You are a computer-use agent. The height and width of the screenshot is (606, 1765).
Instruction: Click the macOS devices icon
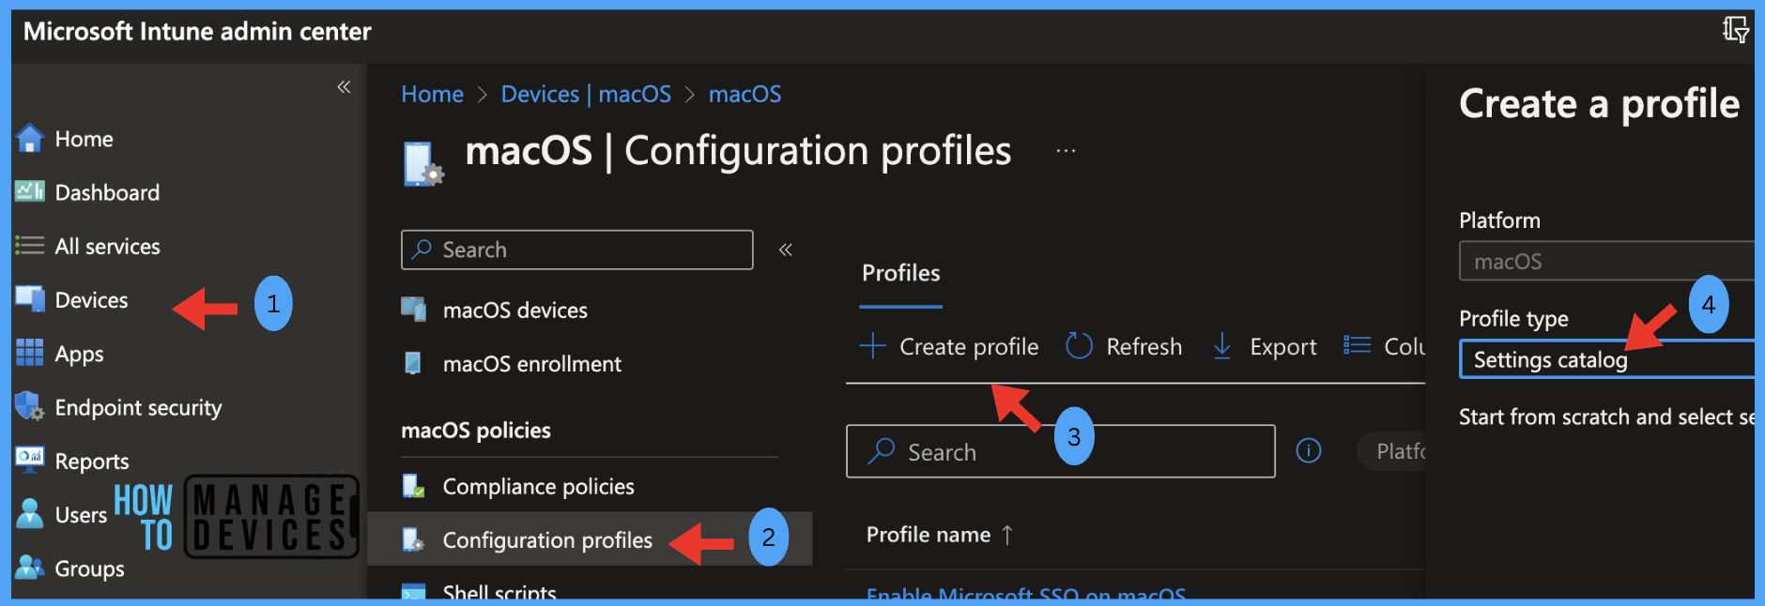pyautogui.click(x=413, y=309)
